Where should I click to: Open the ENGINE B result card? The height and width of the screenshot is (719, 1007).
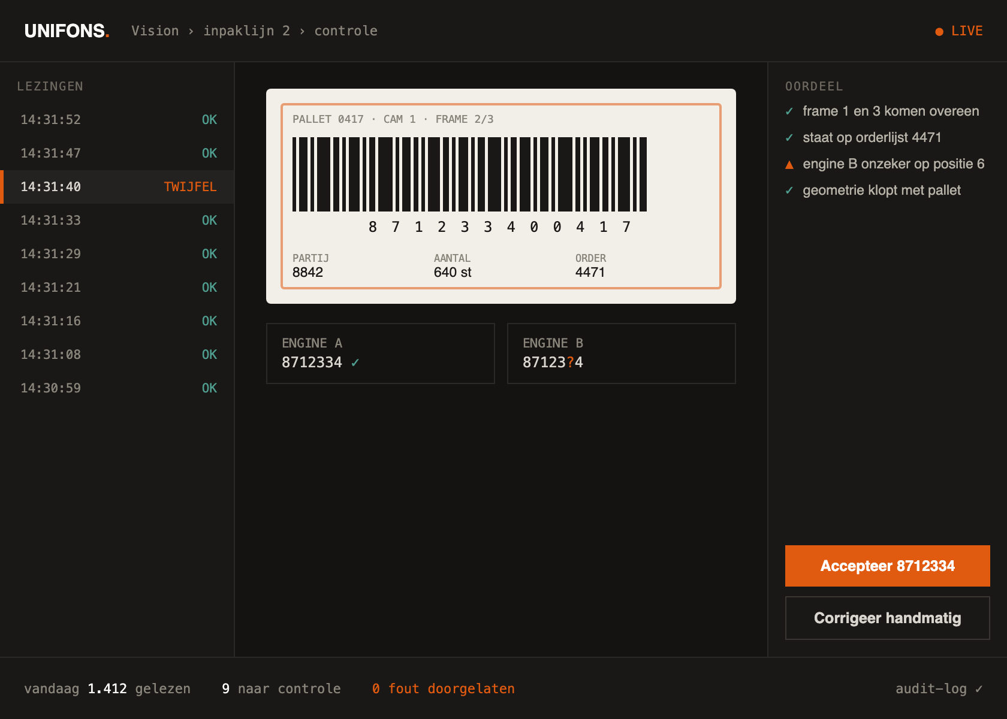pyautogui.click(x=622, y=354)
